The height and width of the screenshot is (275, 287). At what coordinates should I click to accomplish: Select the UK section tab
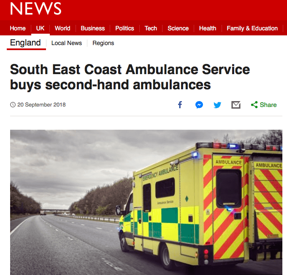[x=40, y=28]
